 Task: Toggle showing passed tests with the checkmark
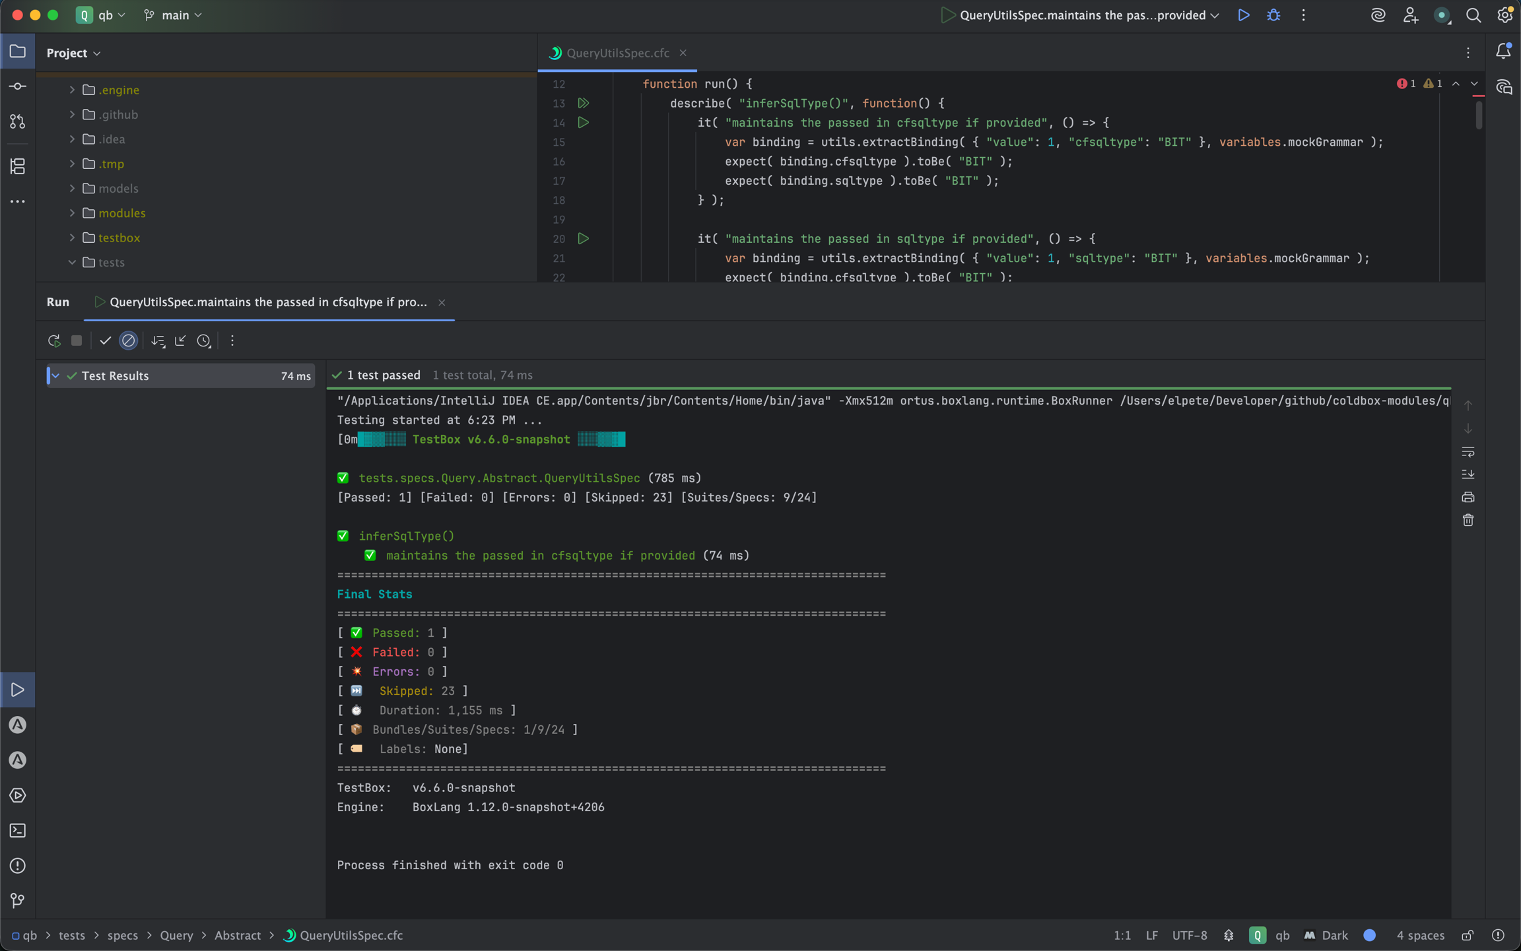(106, 341)
